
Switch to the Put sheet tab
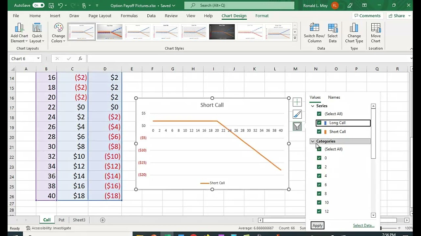[x=62, y=220]
